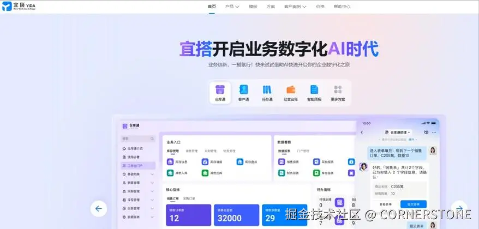This screenshot has height=229, width=479.
Task: Click the 库存信息 icon in 业务入口
Action: 170,162
